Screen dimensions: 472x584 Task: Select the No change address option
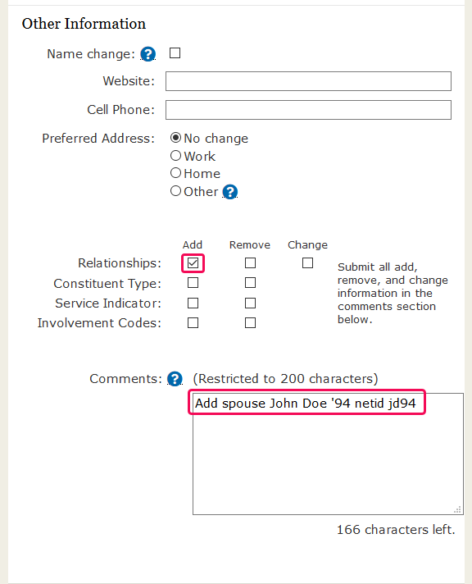(x=175, y=138)
